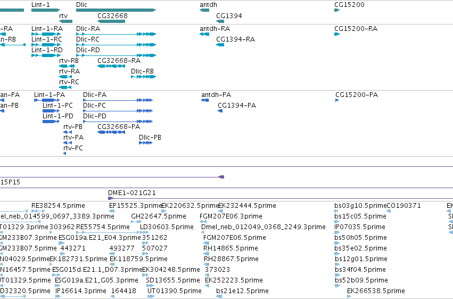Click the CG1394 gene bar
Image resolution: width=453 pixels, height=299 pixels.
point(220,21)
